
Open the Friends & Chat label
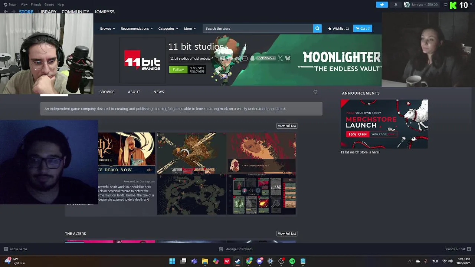(455, 249)
